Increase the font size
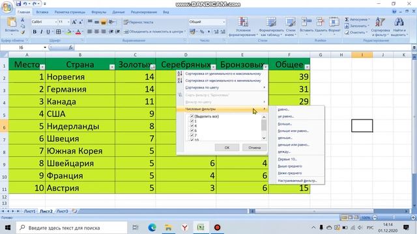Screen dimensions: 417x234 74,22
